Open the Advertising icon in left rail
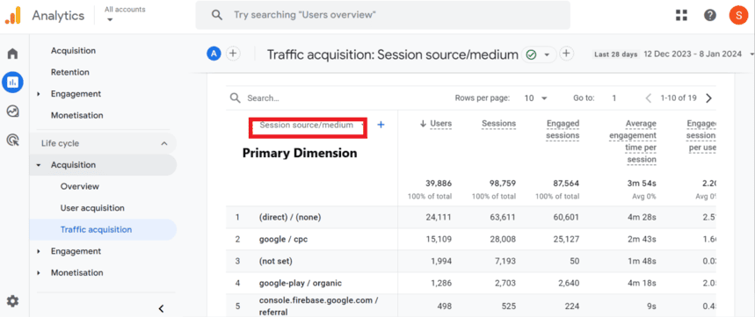The width and height of the screenshot is (755, 317). pos(12,140)
